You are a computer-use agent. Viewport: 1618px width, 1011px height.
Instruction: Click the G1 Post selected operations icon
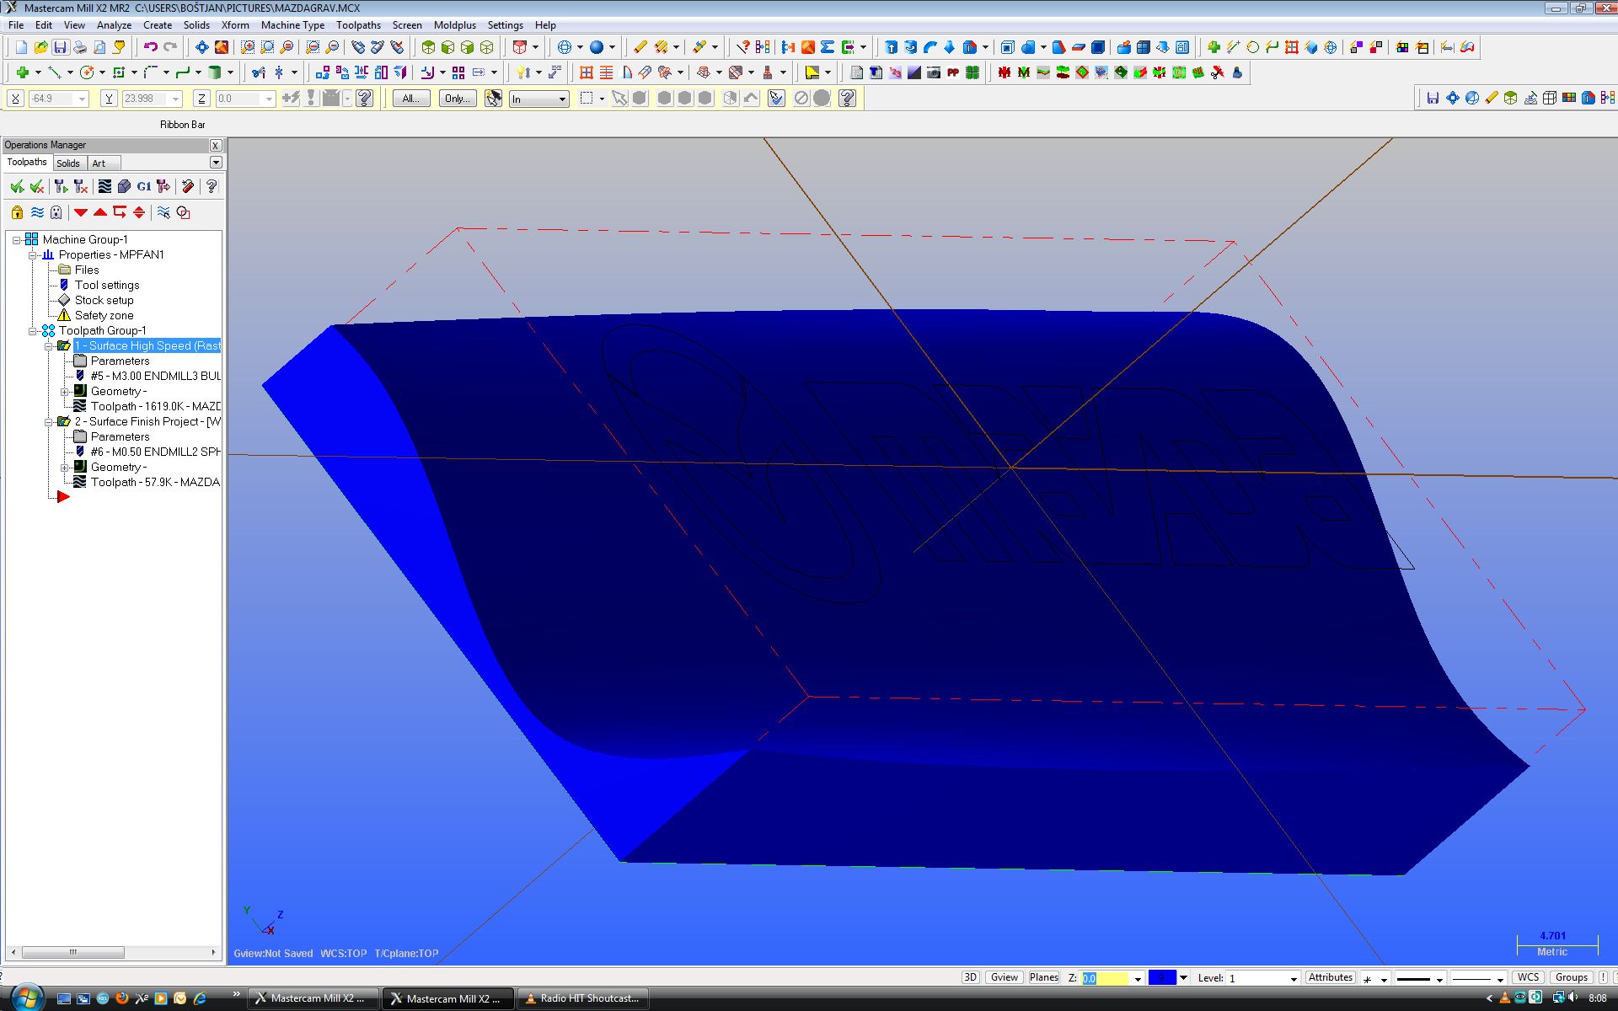(144, 186)
